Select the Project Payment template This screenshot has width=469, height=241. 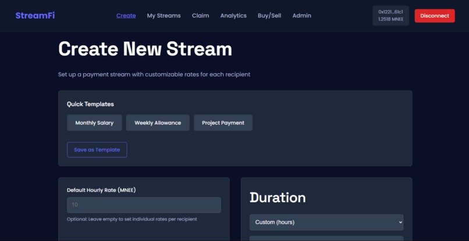pyautogui.click(x=223, y=123)
